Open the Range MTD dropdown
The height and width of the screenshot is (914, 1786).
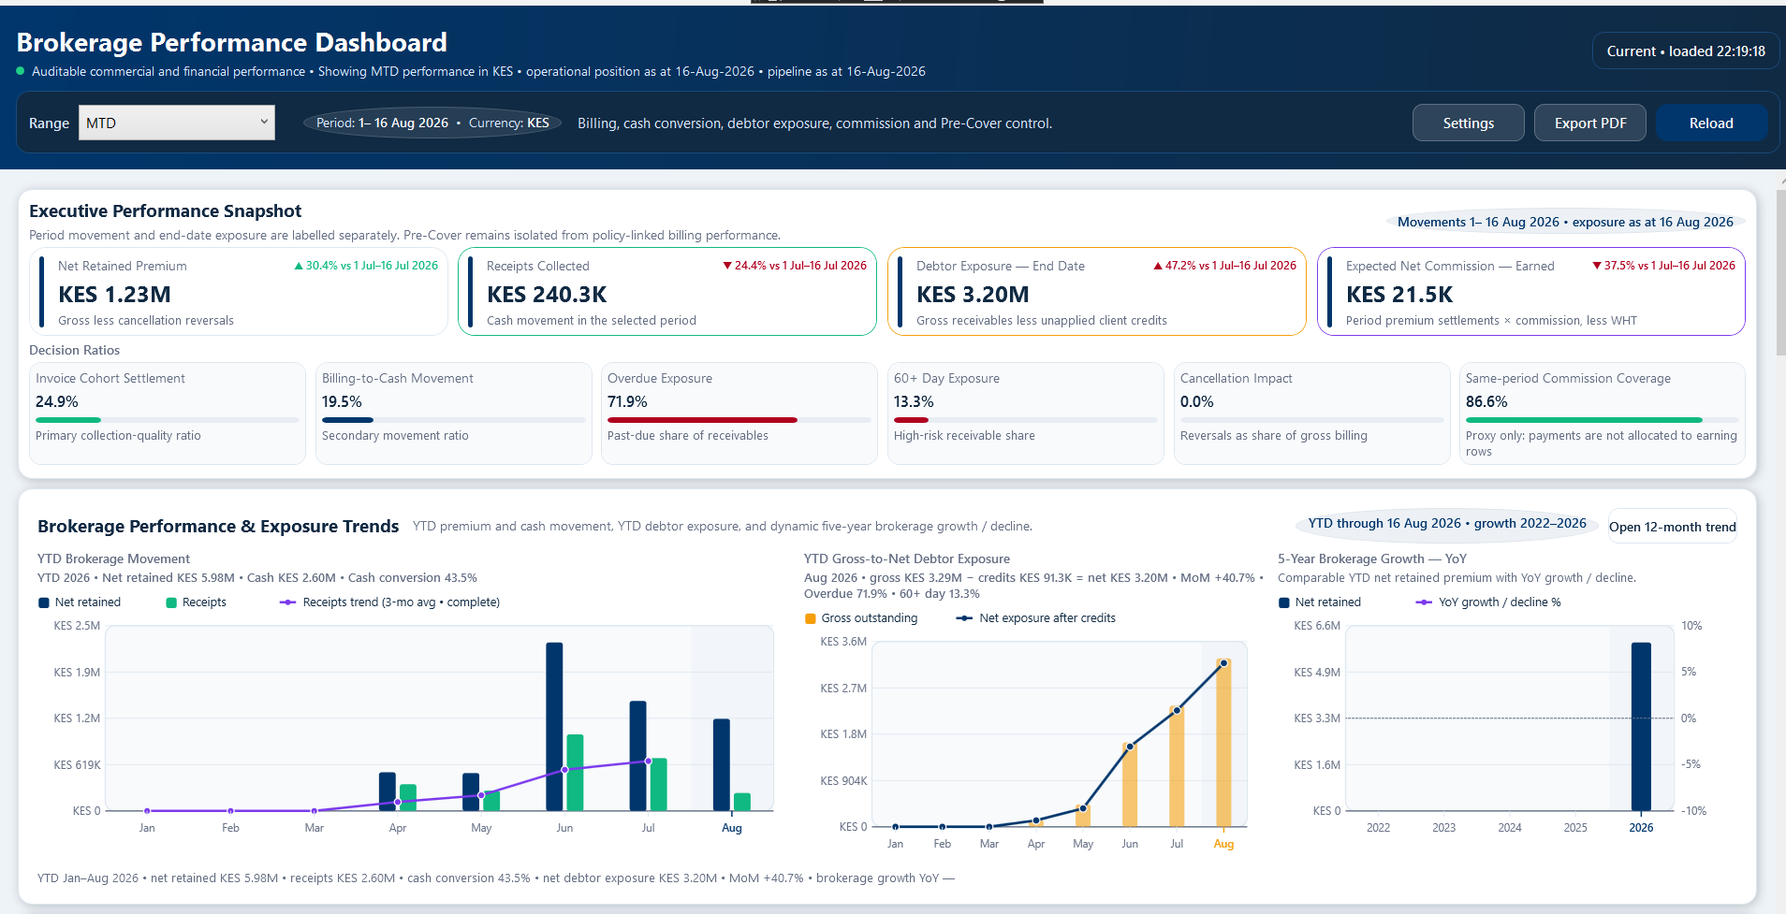(x=177, y=123)
